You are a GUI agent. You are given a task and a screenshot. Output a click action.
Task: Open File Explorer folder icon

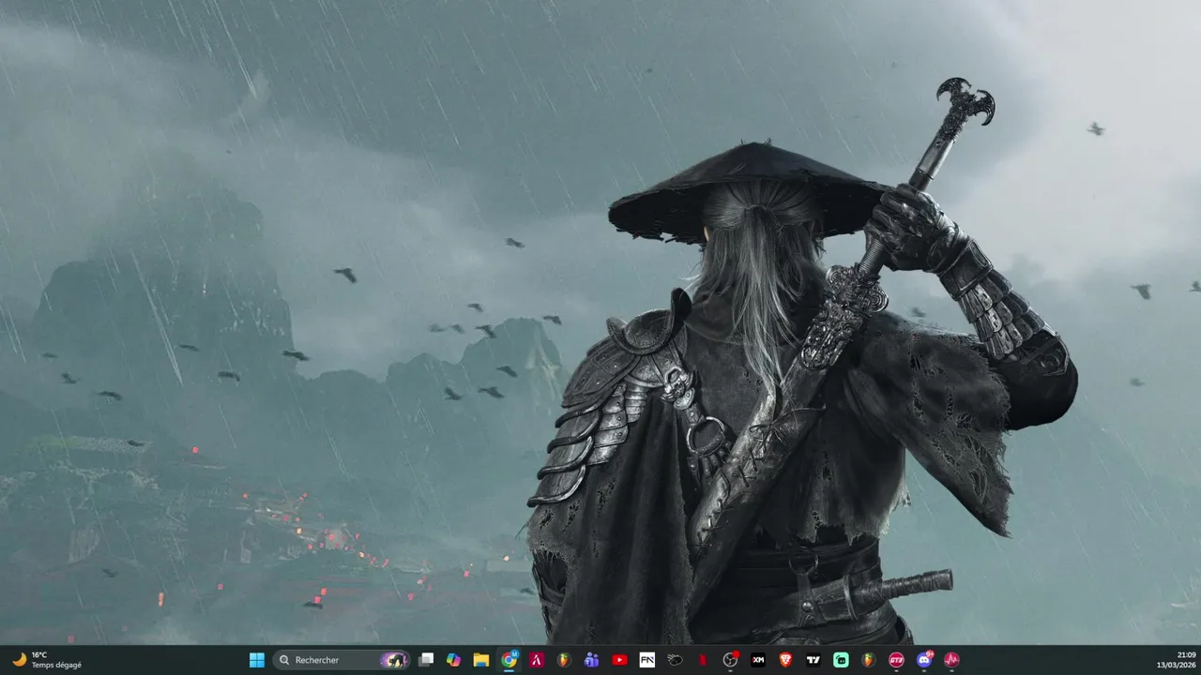click(x=481, y=660)
